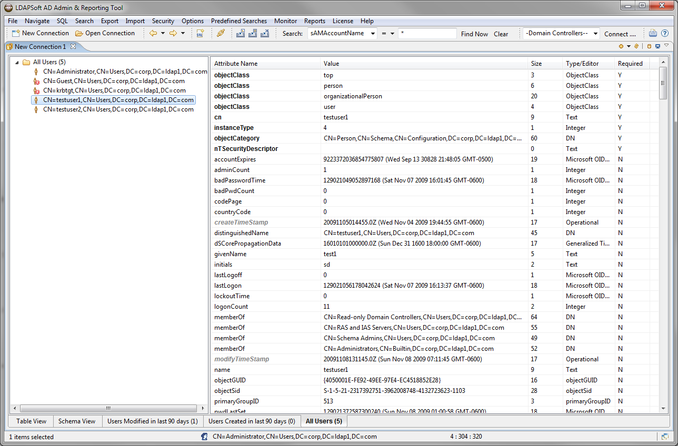Image resolution: width=678 pixels, height=446 pixels.
Task: Open the Security menu
Action: pos(163,21)
